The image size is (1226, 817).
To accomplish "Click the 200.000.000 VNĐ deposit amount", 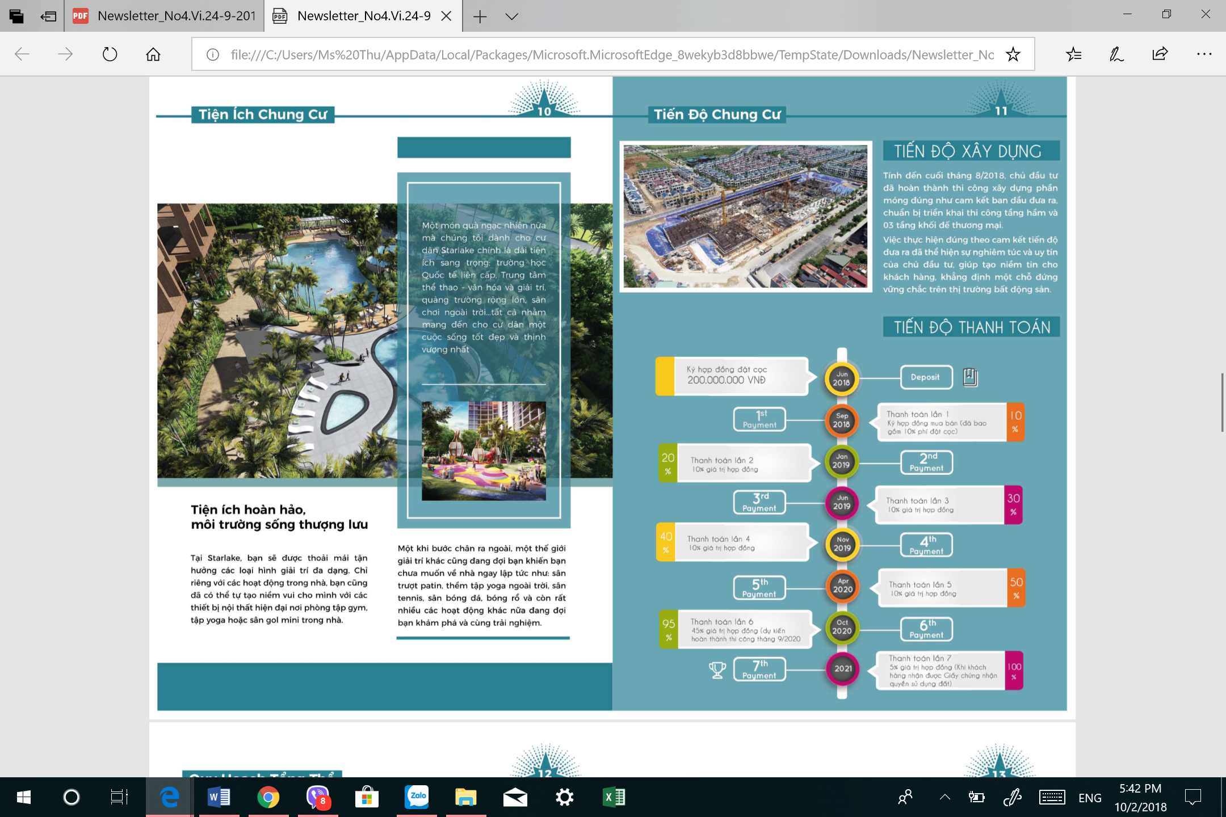I will pos(727,380).
